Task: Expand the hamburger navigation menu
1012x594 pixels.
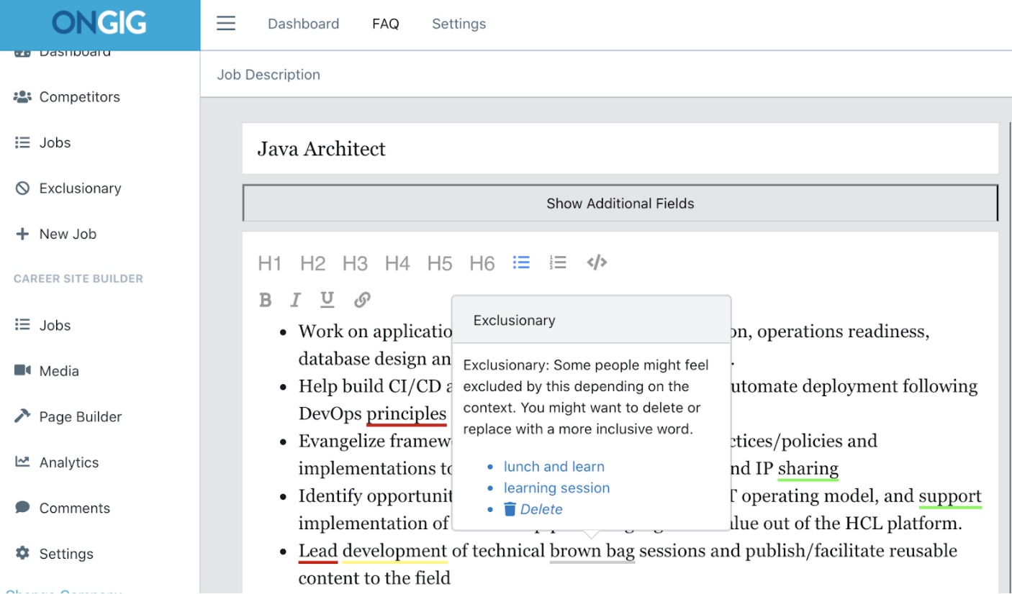Action: point(225,23)
